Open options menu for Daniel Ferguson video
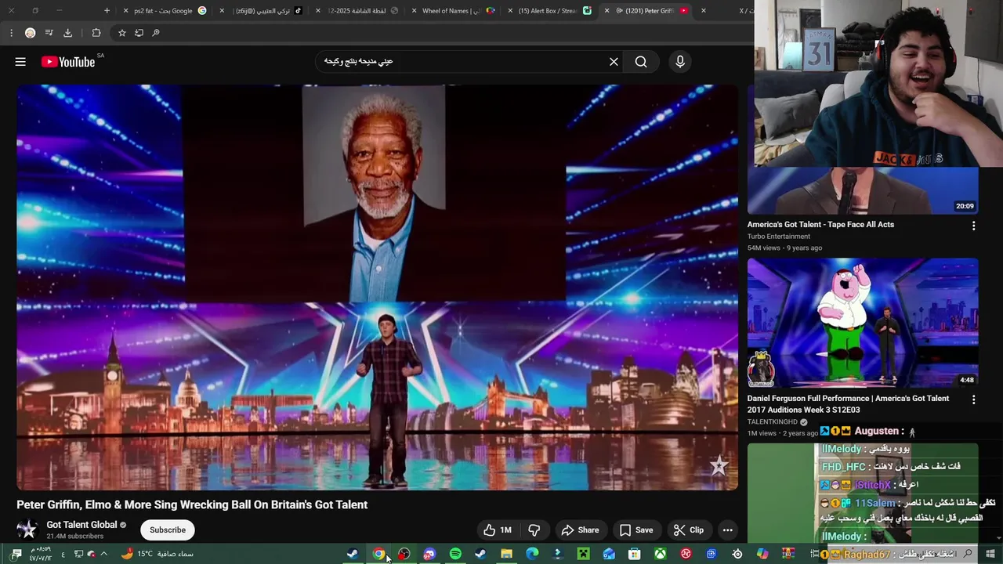Image resolution: width=1003 pixels, height=564 pixels. 974,399
